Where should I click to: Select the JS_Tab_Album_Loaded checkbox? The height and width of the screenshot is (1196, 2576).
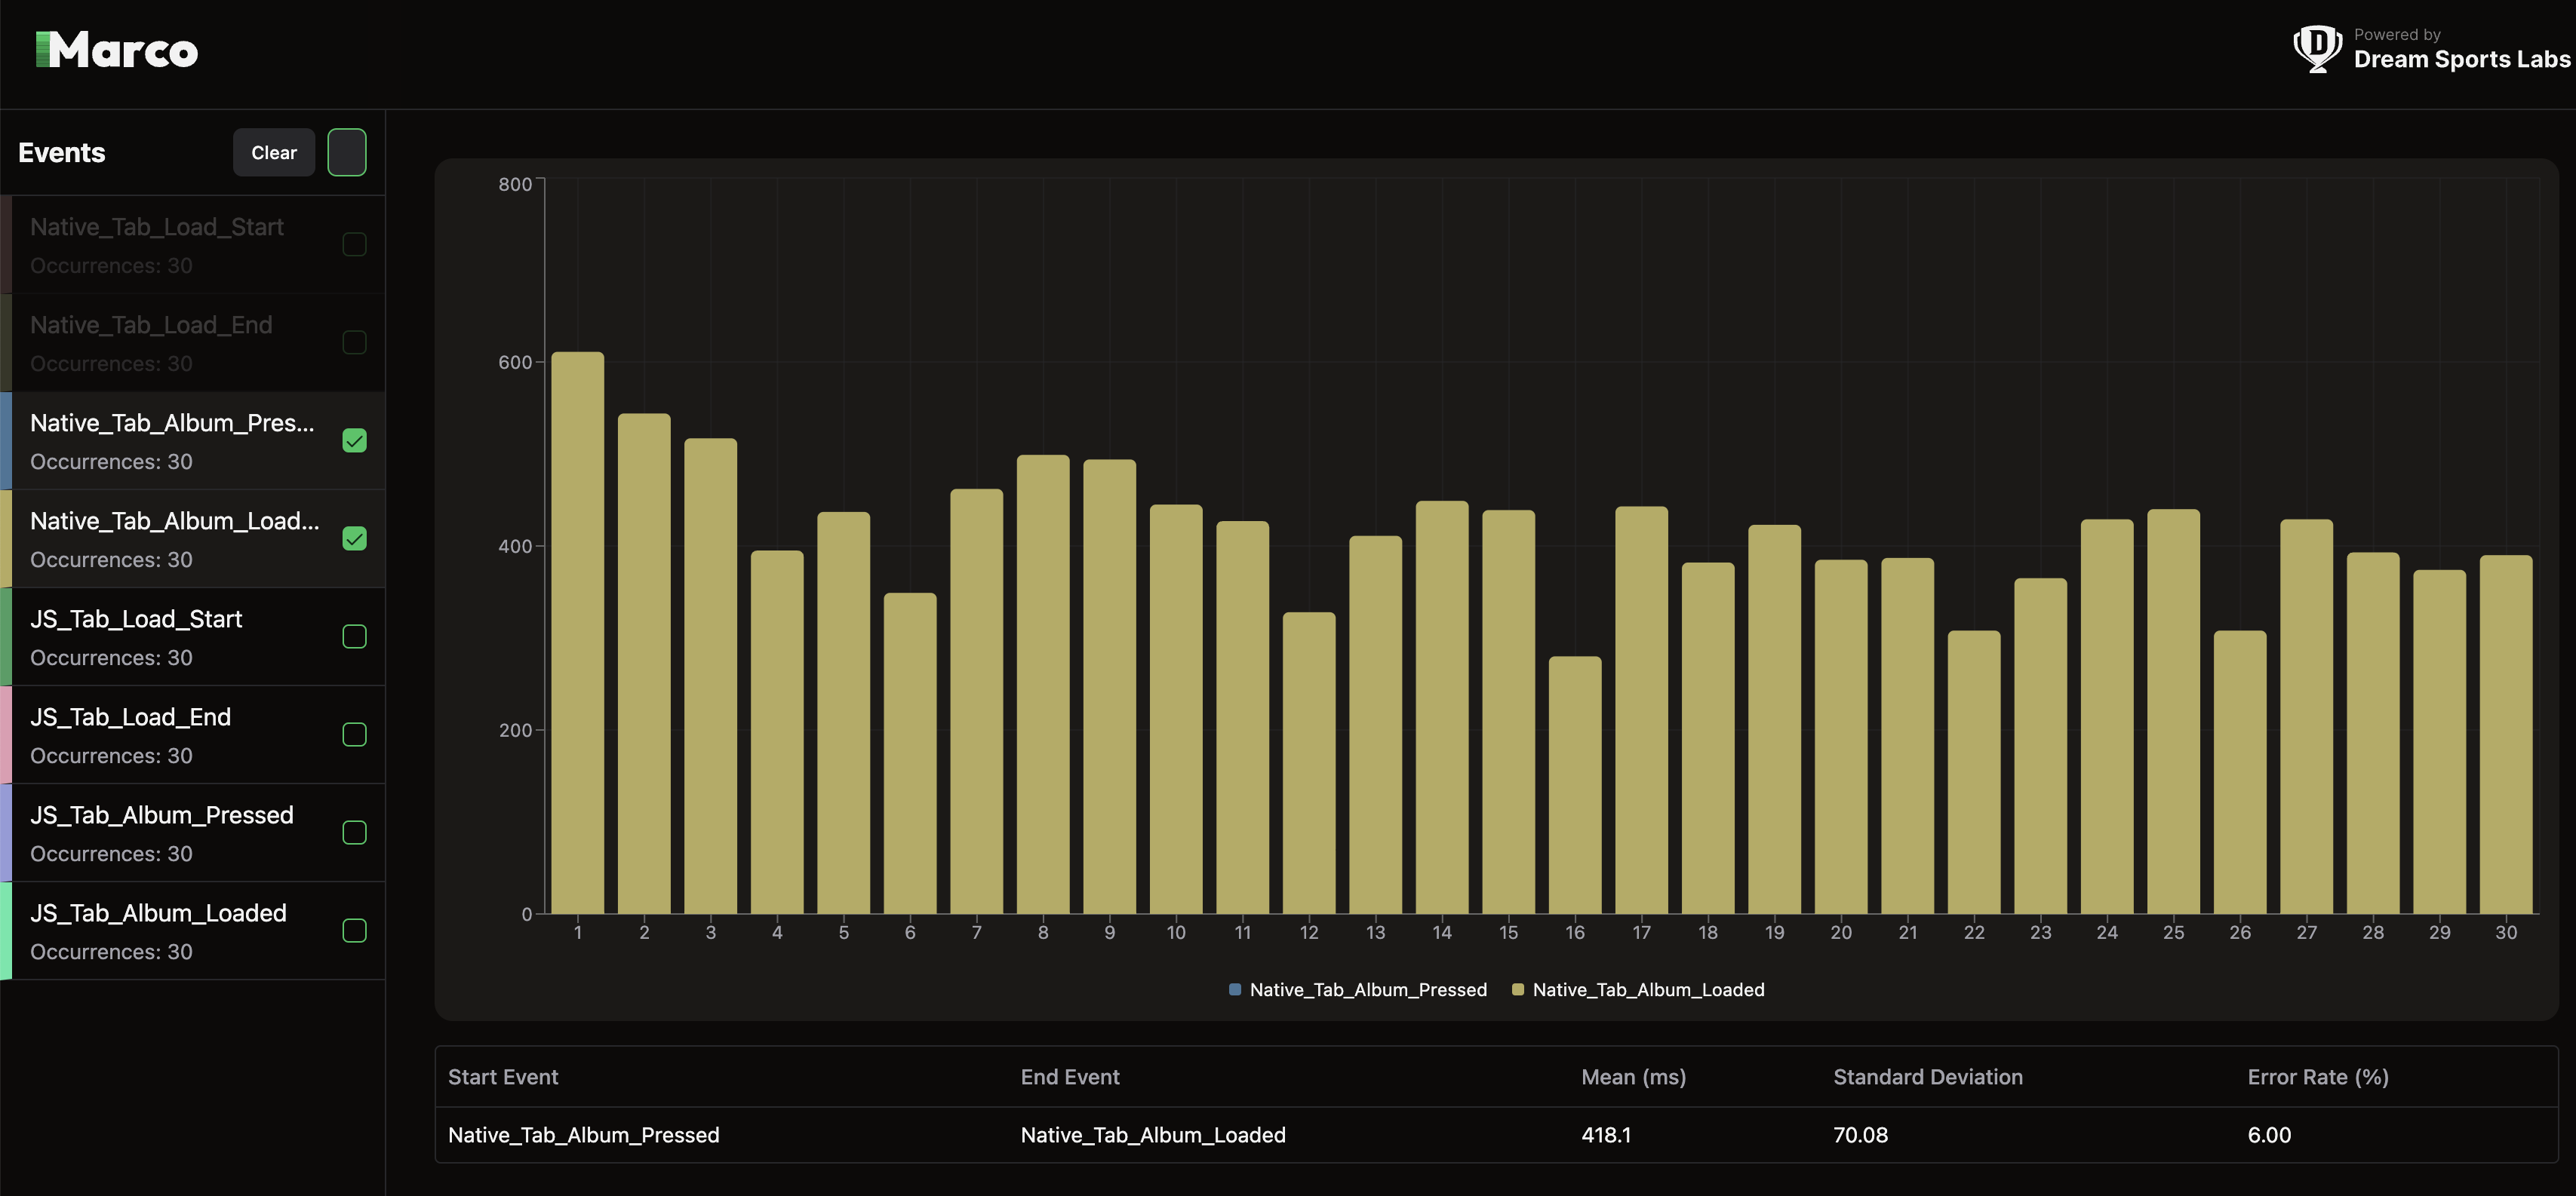coord(354,931)
